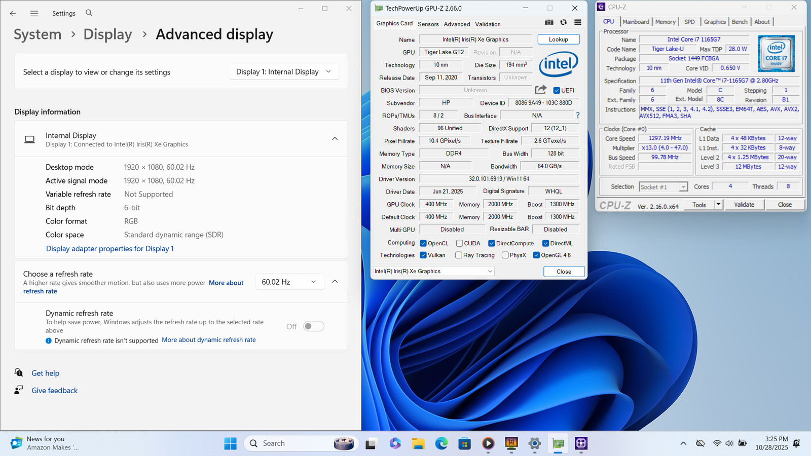Click the Get help link
Viewport: 811px width, 456px height.
(46, 373)
